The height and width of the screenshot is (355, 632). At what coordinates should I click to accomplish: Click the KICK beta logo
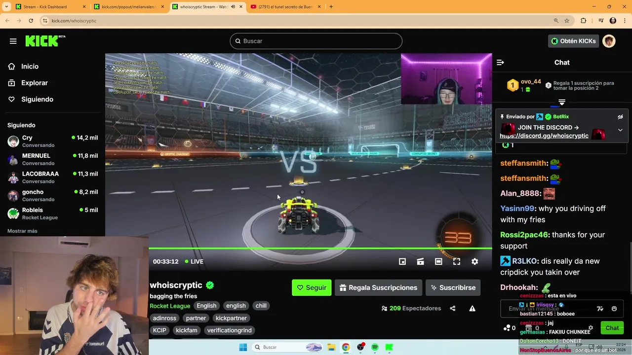tap(45, 41)
